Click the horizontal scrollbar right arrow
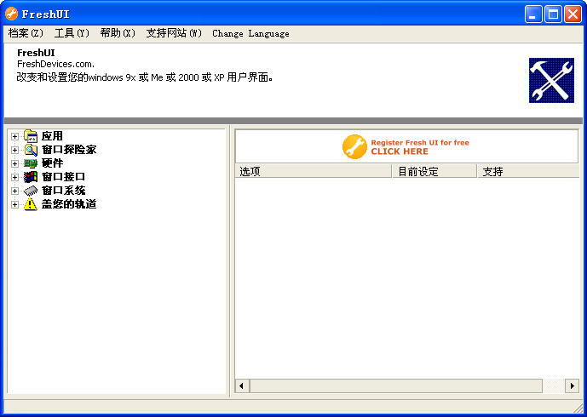The image size is (587, 417). [572, 386]
